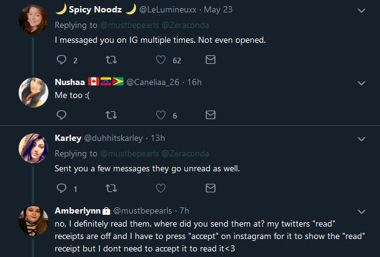Image resolution: width=380 pixels, height=257 pixels.
Task: Share Nushaa's tweet via message envelope
Action: coord(210,115)
